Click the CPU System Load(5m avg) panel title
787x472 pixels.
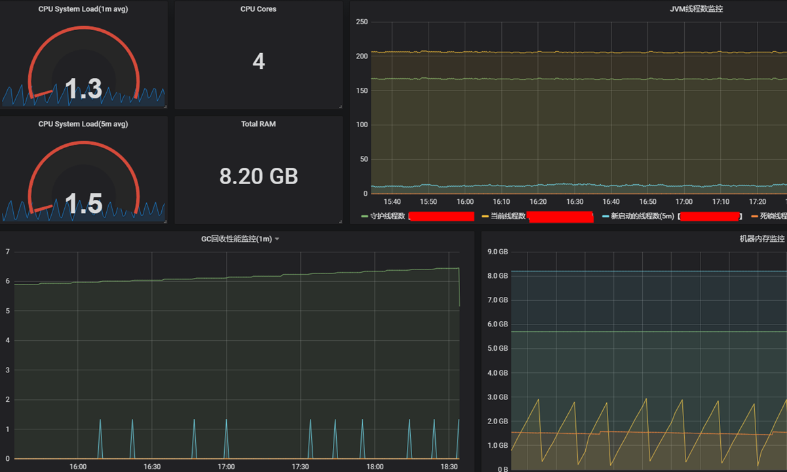click(x=83, y=124)
